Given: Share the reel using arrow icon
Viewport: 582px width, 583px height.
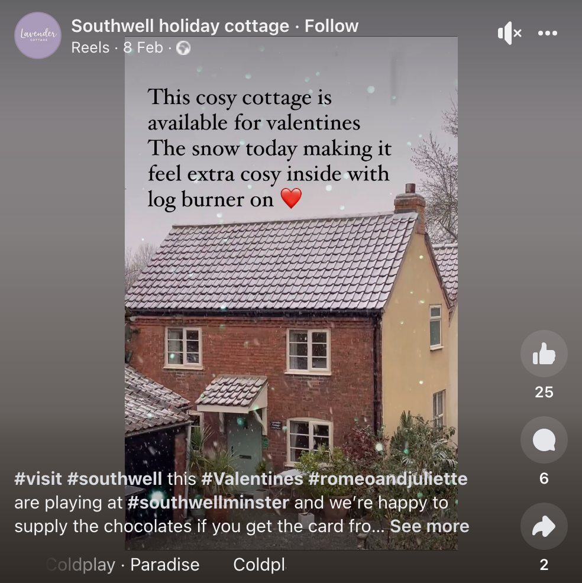Looking at the screenshot, I should coord(544,526).
